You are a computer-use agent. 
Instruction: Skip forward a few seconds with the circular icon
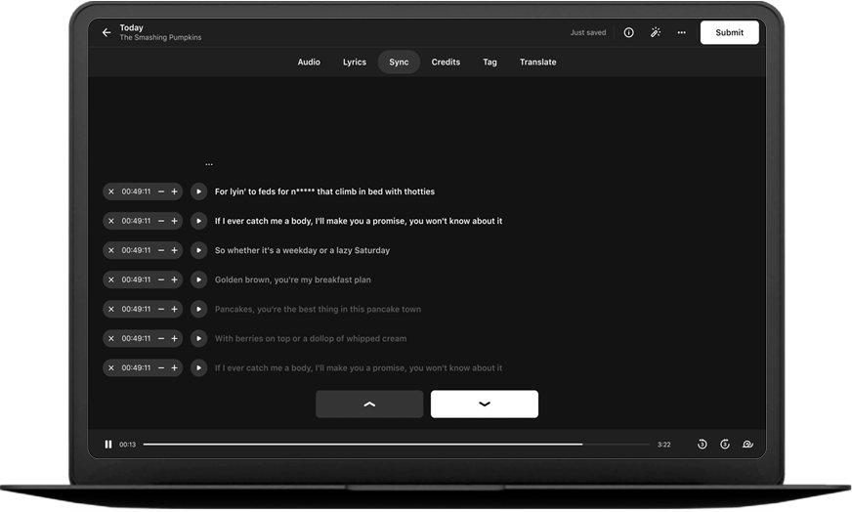[x=725, y=444]
